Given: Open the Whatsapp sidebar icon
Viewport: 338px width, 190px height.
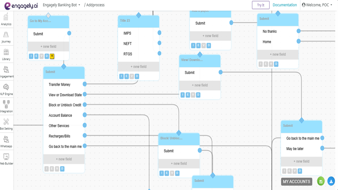Looking at the screenshot, I should [x=6, y=142].
